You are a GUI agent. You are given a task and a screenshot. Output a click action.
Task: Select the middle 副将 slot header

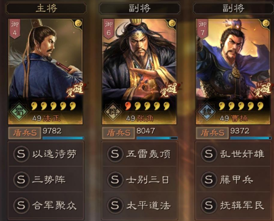tap(140, 8)
